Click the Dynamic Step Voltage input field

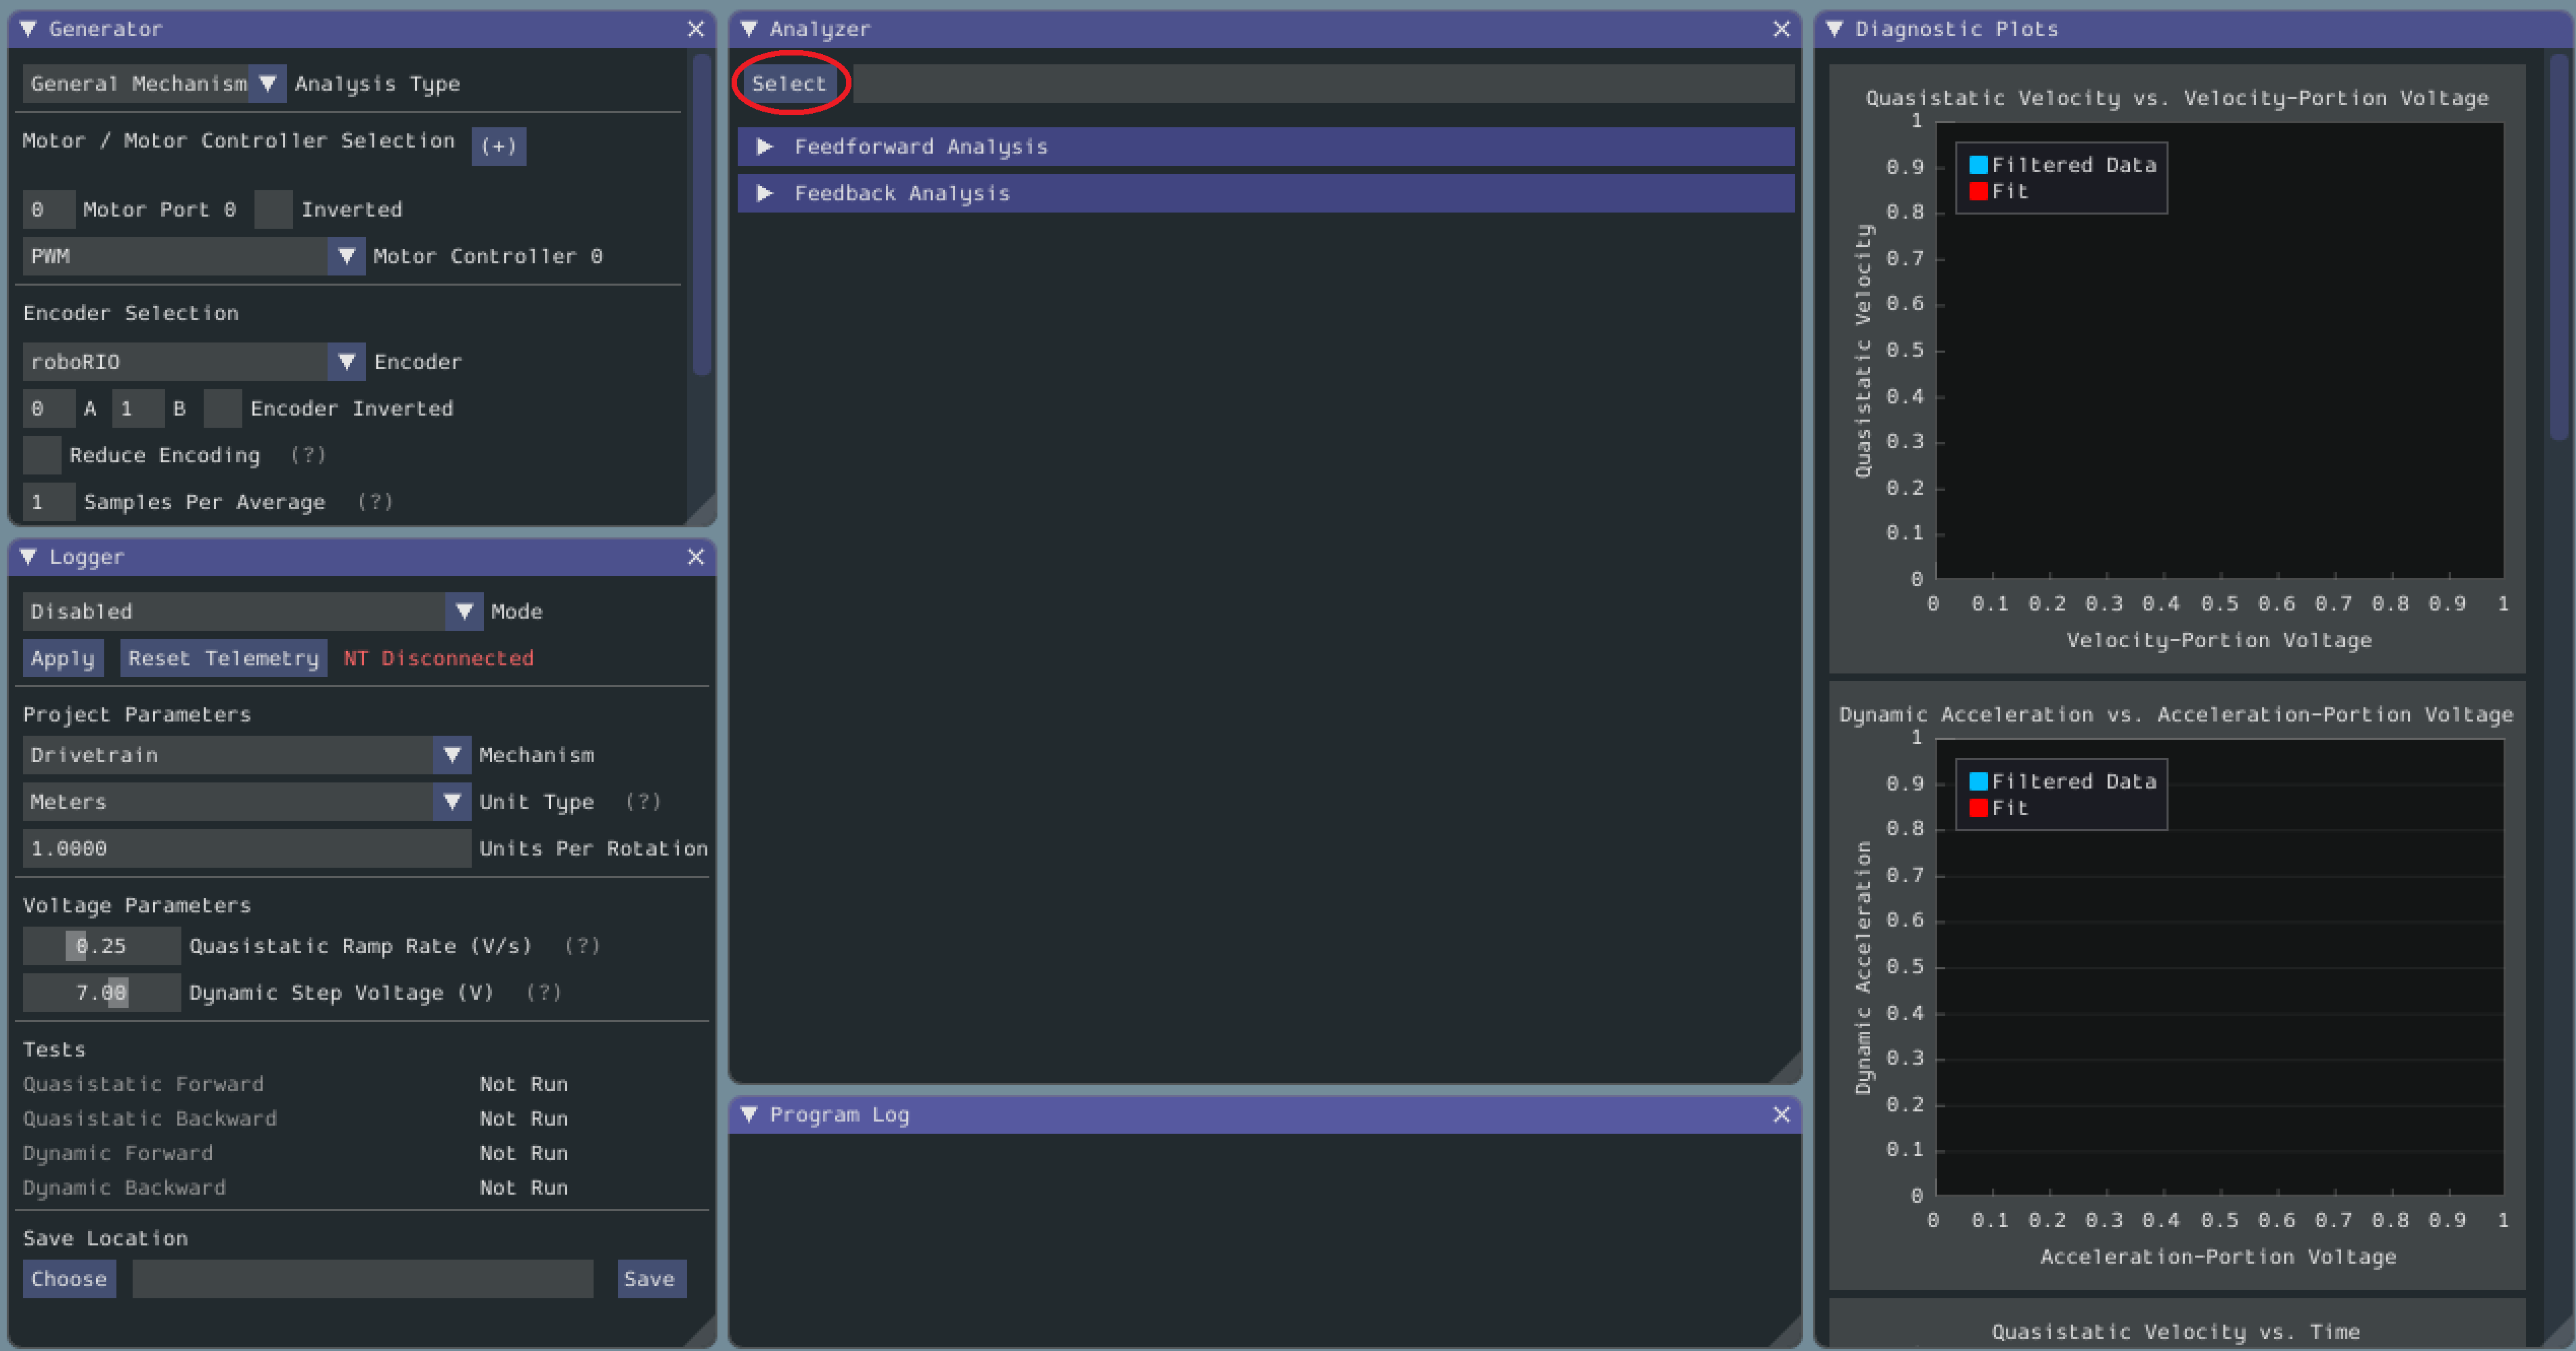coord(95,992)
